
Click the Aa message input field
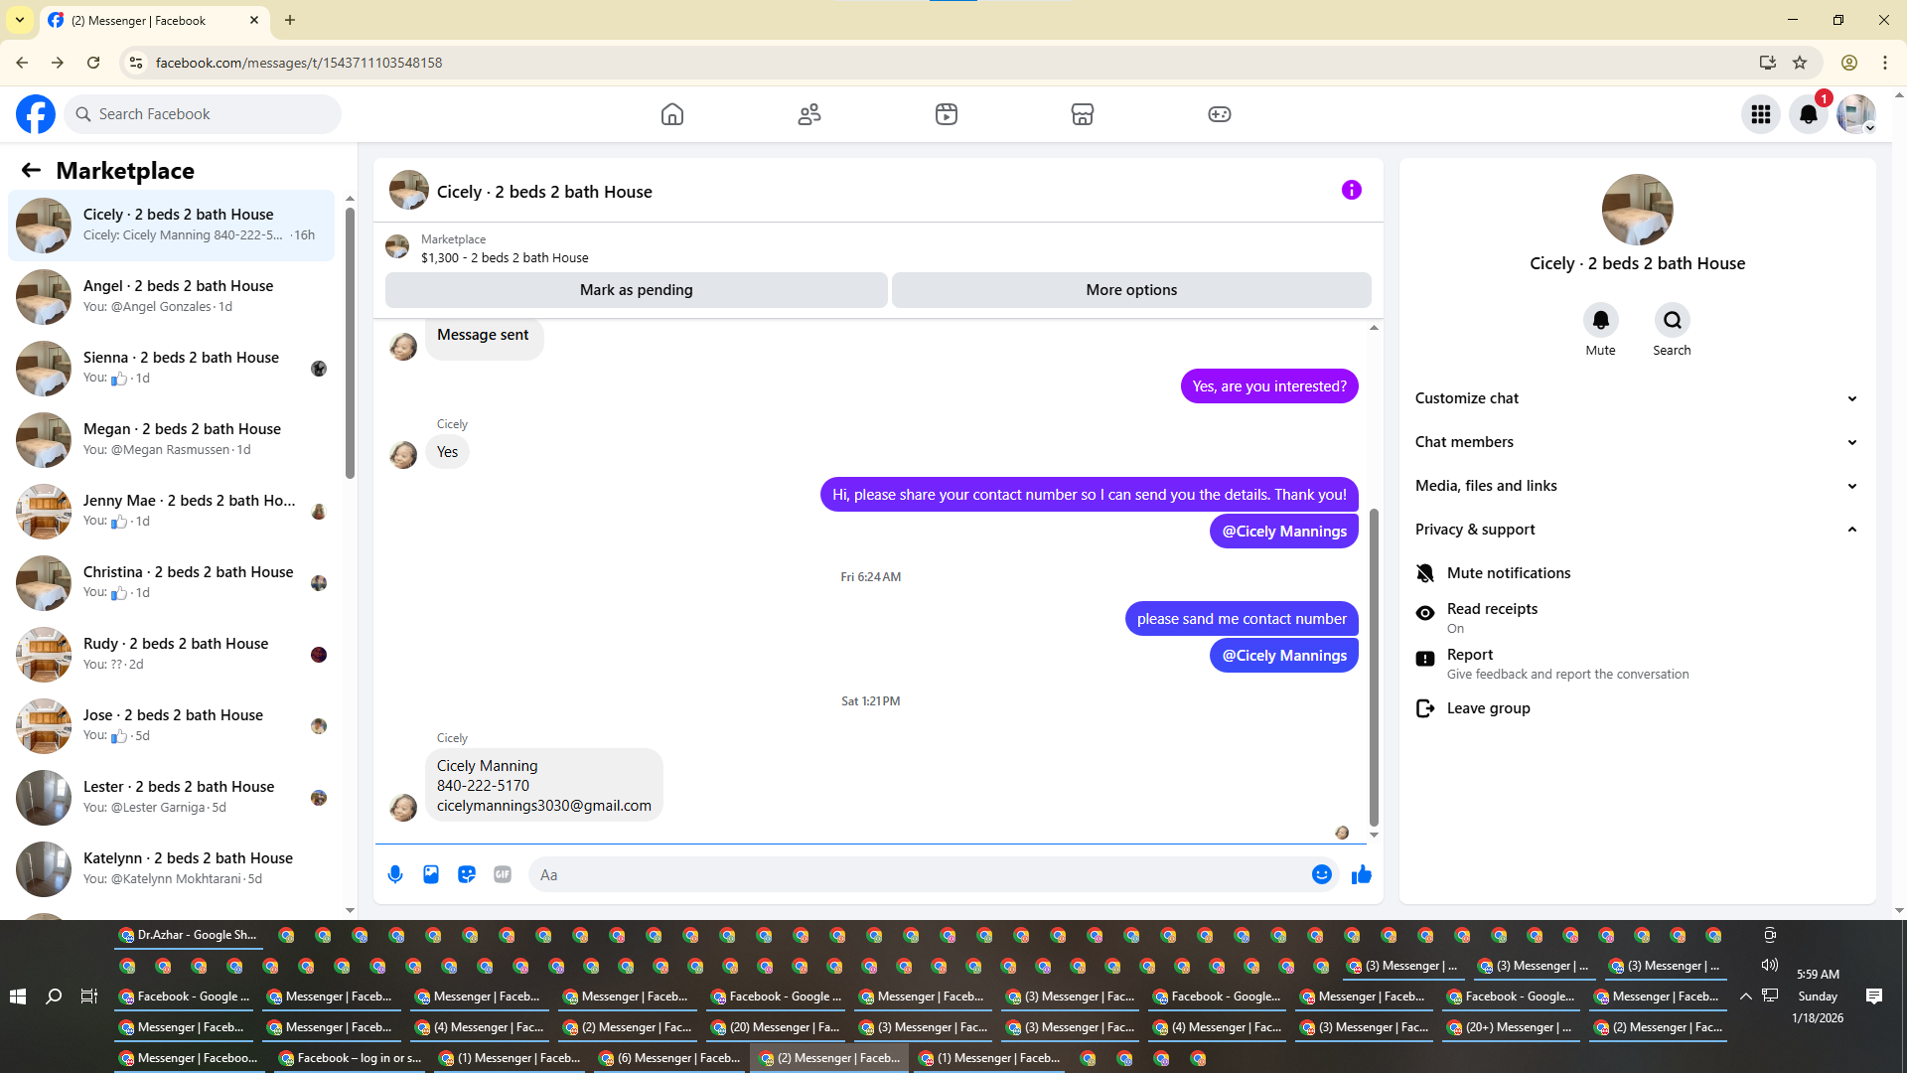914,875
